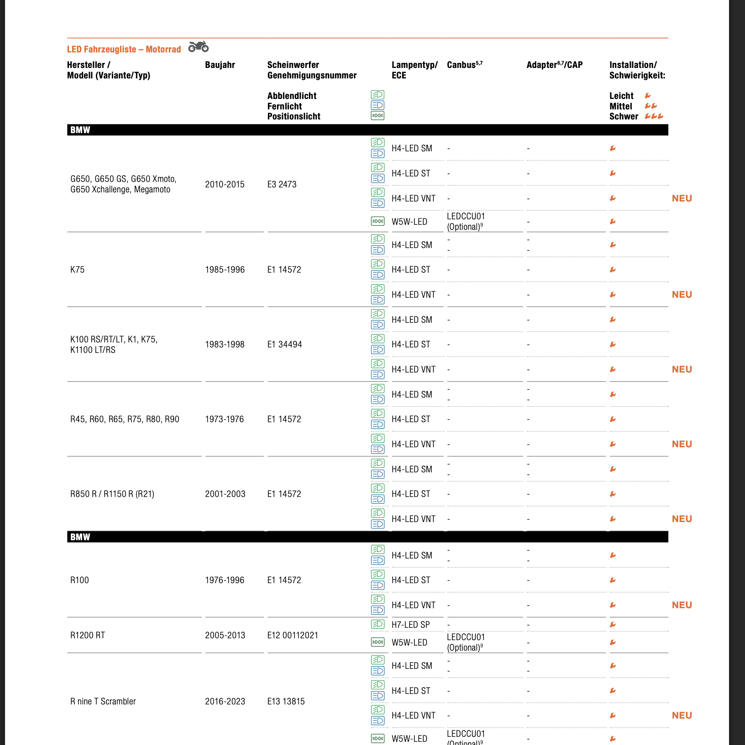Click wrench icon in R nine T Scrambler H4-LED VNT row
This screenshot has width=745, height=745.
coord(613,715)
